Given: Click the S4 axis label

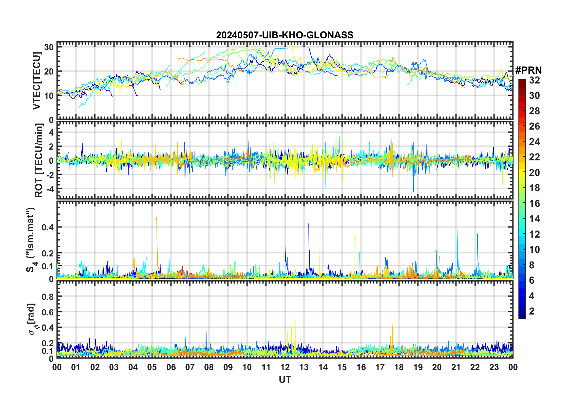Looking at the screenshot, I should (x=31, y=240).
